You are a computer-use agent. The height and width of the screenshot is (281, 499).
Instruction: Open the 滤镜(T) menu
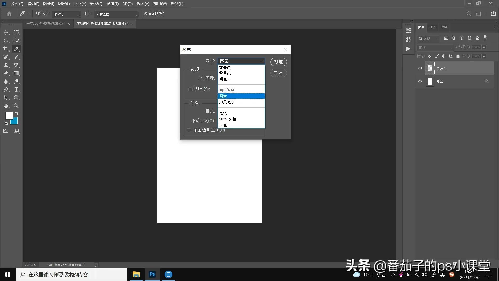tap(112, 4)
